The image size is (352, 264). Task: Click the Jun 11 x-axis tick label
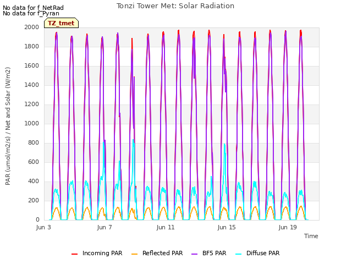coord(166,227)
